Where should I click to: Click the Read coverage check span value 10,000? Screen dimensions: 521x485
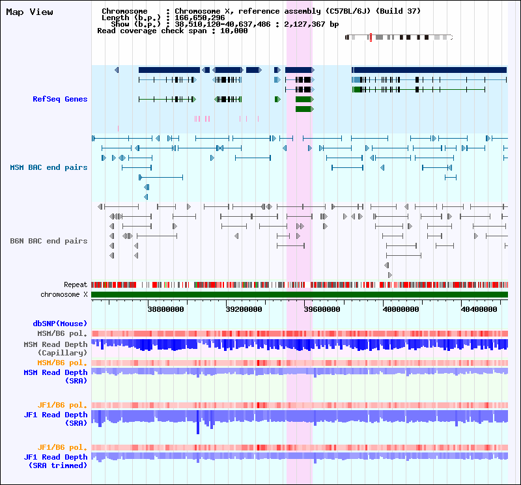coord(234,31)
